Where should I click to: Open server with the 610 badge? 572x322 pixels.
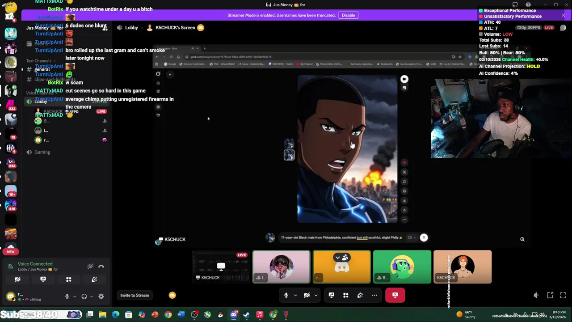pyautogui.click(x=11, y=205)
